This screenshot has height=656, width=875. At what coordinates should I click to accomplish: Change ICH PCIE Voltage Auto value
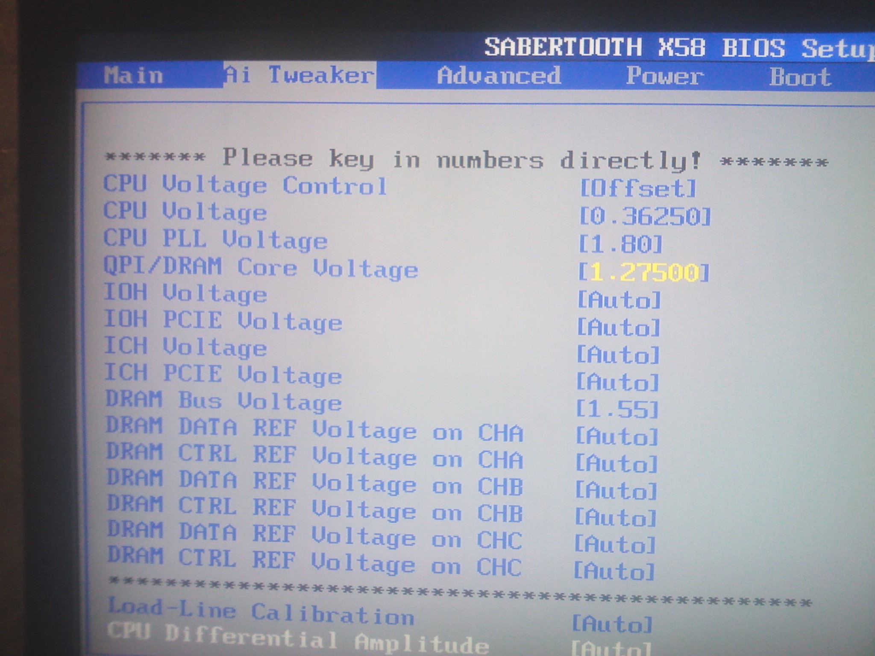pyautogui.click(x=617, y=382)
